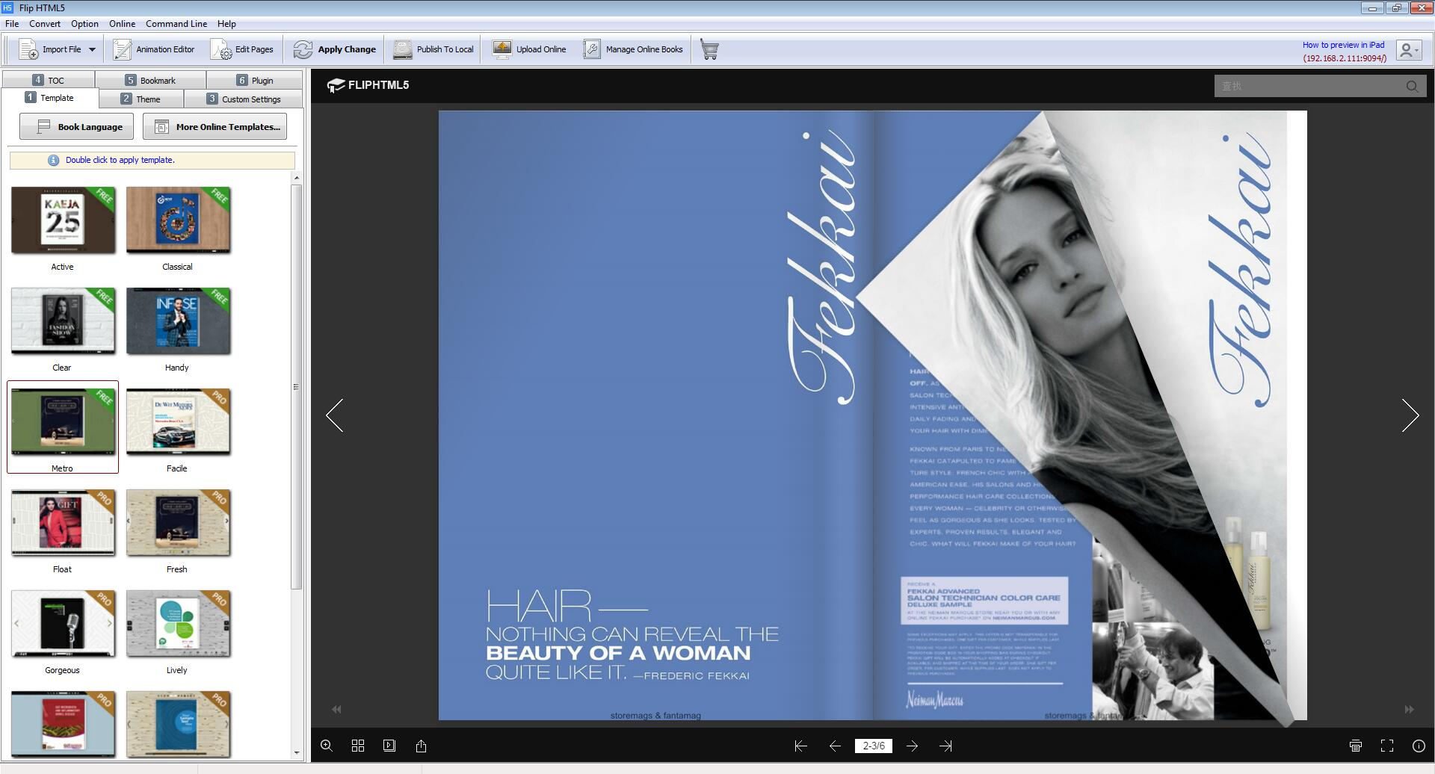This screenshot has width=1435, height=774.
Task: Click the zoom in icon
Action: pyautogui.click(x=327, y=746)
